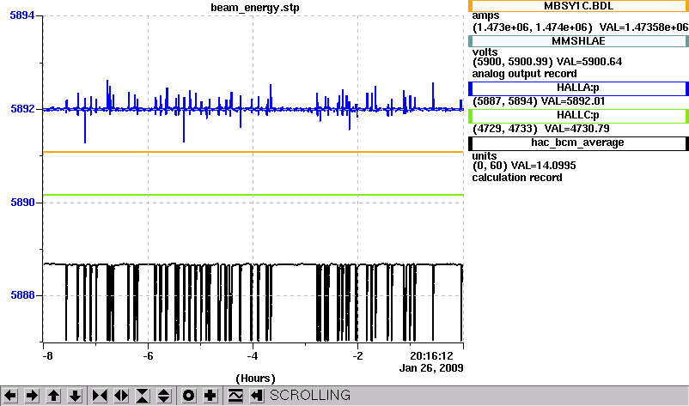
Task: Click the plus toolbar icon
Action: point(210,396)
